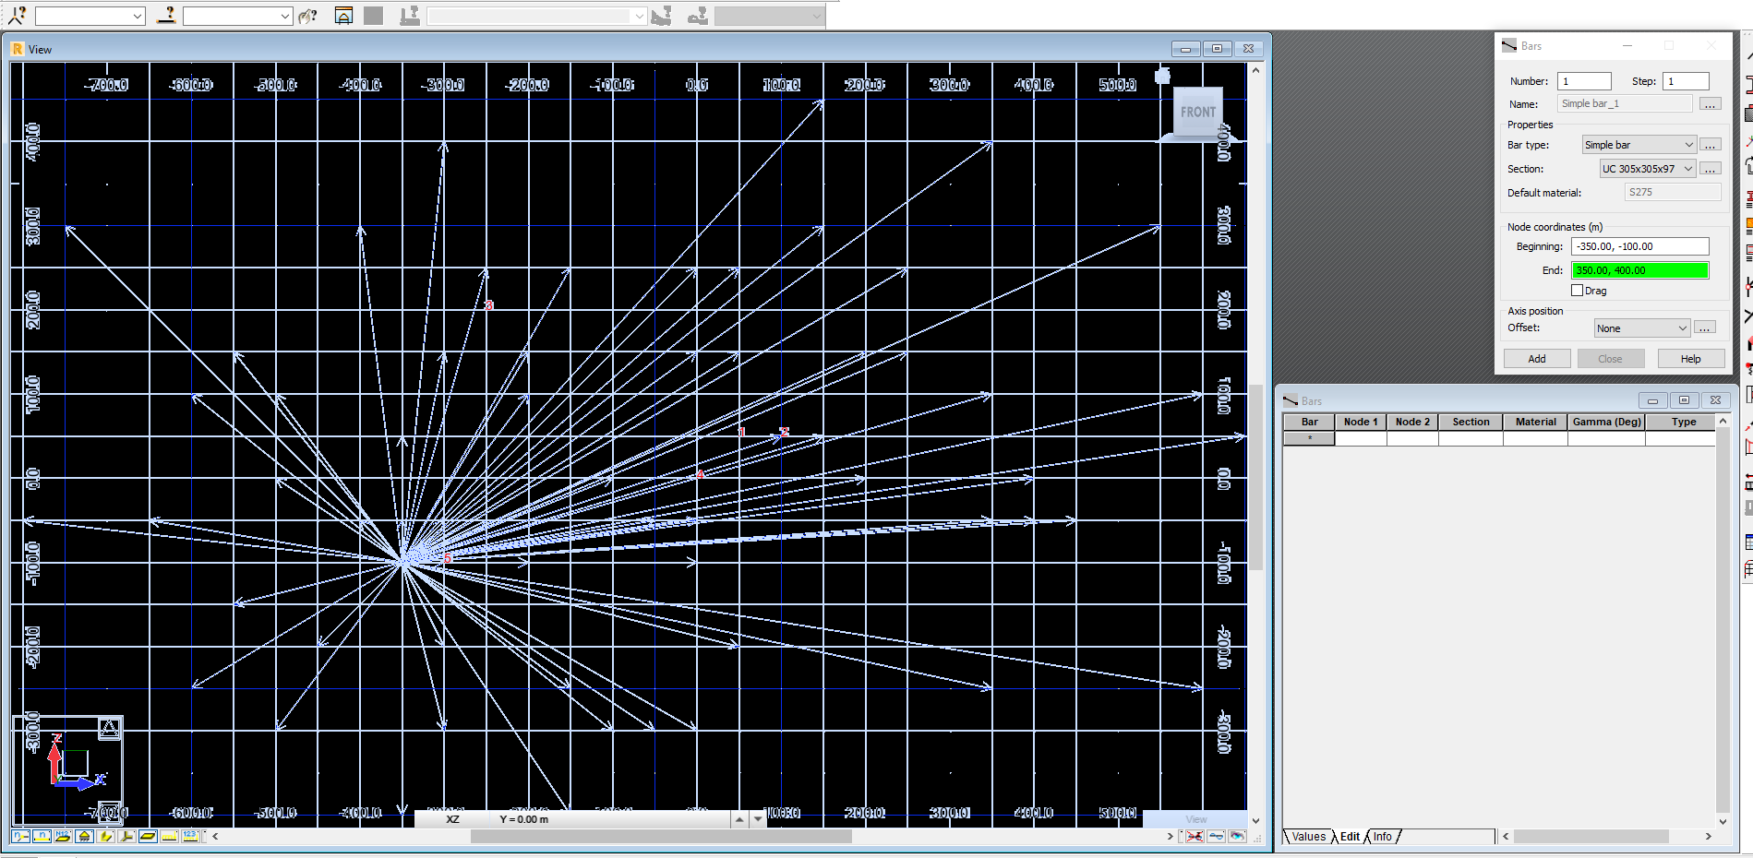1753x858 pixels.
Task: Open Help from the Bars dialog
Action: 1690,358
